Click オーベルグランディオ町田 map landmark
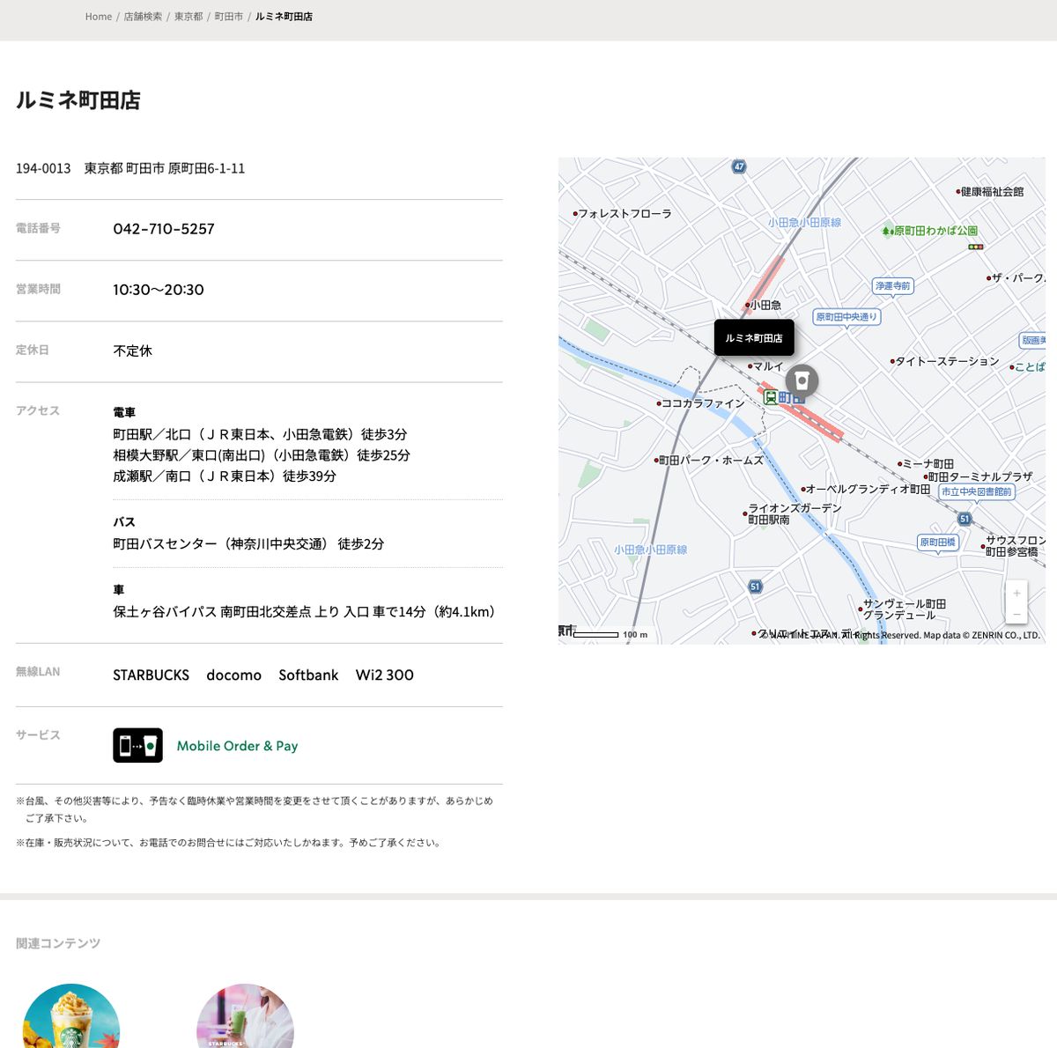Viewport: 1057px width, 1048px height. pyautogui.click(x=866, y=490)
